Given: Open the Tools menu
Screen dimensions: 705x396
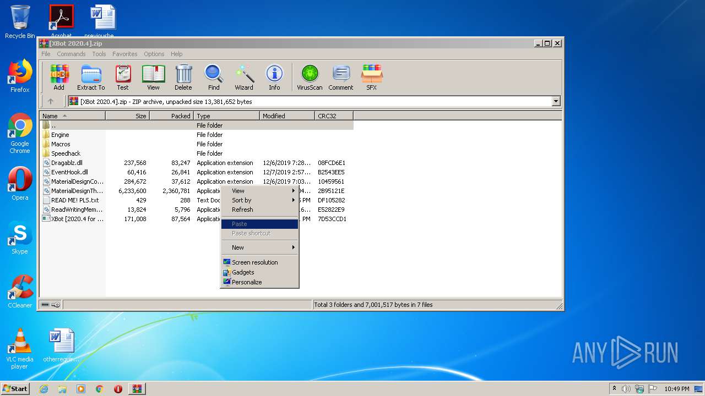Looking at the screenshot, I should (x=99, y=54).
